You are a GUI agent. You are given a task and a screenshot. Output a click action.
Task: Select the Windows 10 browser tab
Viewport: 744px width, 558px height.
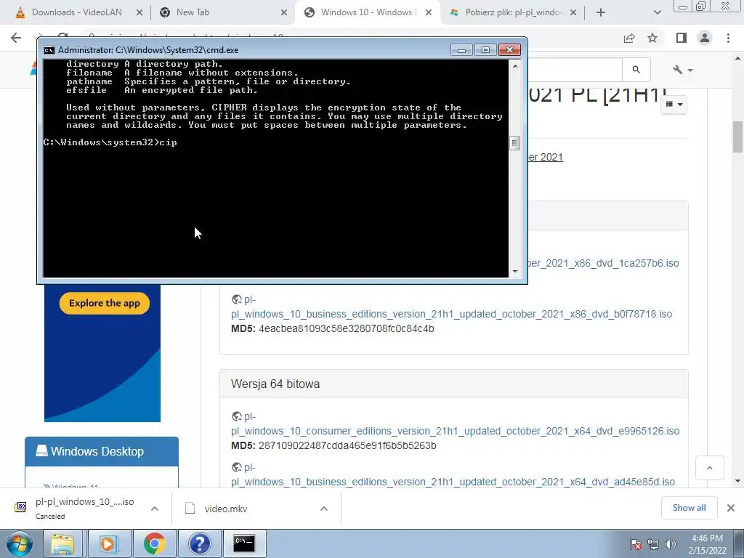[x=367, y=12]
